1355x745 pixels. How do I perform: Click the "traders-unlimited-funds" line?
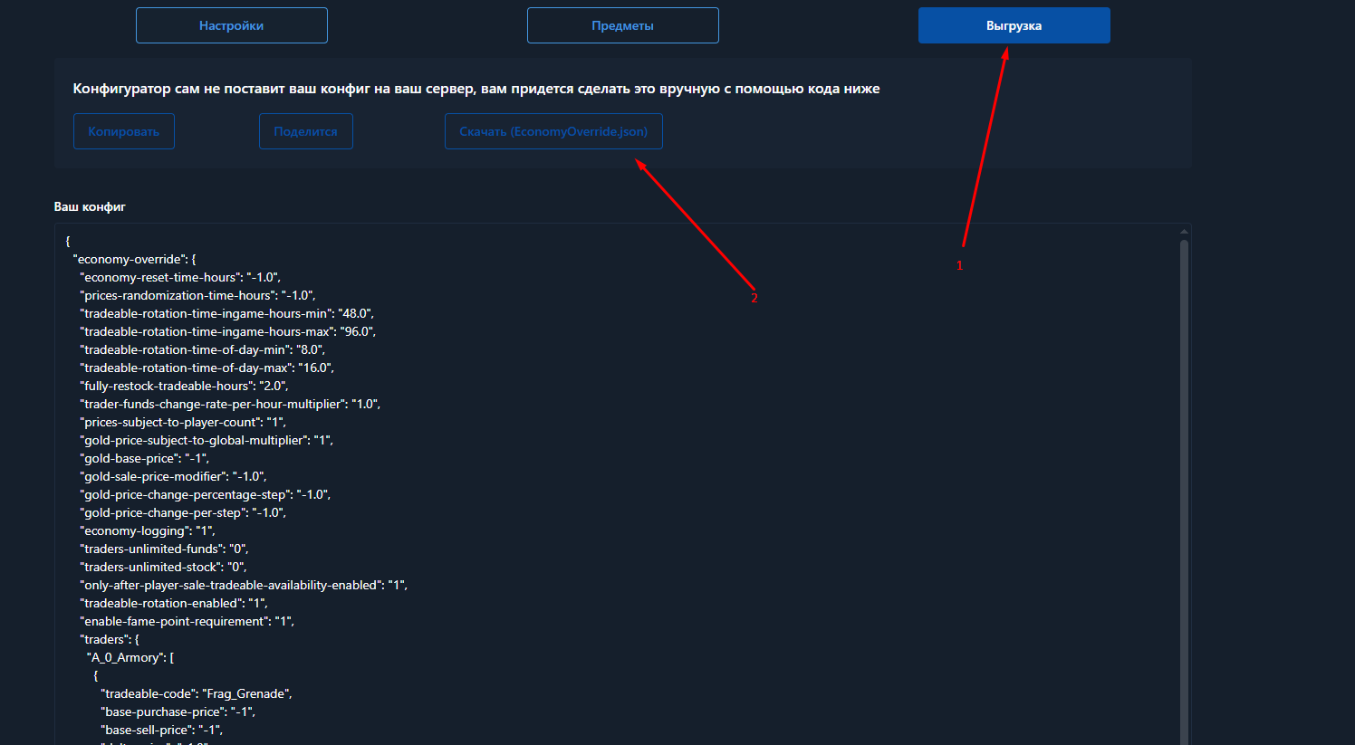(163, 549)
